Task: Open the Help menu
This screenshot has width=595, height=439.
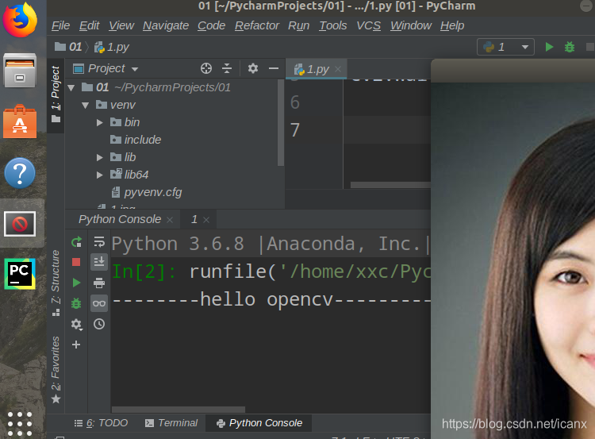Action: (452, 25)
